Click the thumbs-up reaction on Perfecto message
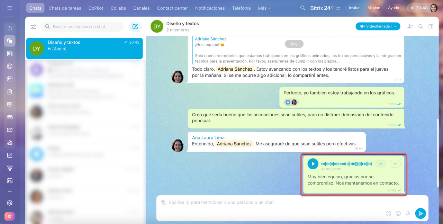Screen dimensions: 443x224 tap(288, 102)
